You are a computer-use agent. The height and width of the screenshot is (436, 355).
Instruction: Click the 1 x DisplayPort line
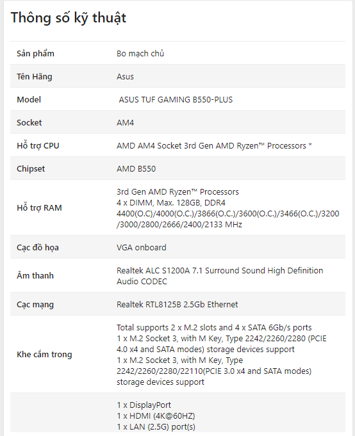[144, 405]
